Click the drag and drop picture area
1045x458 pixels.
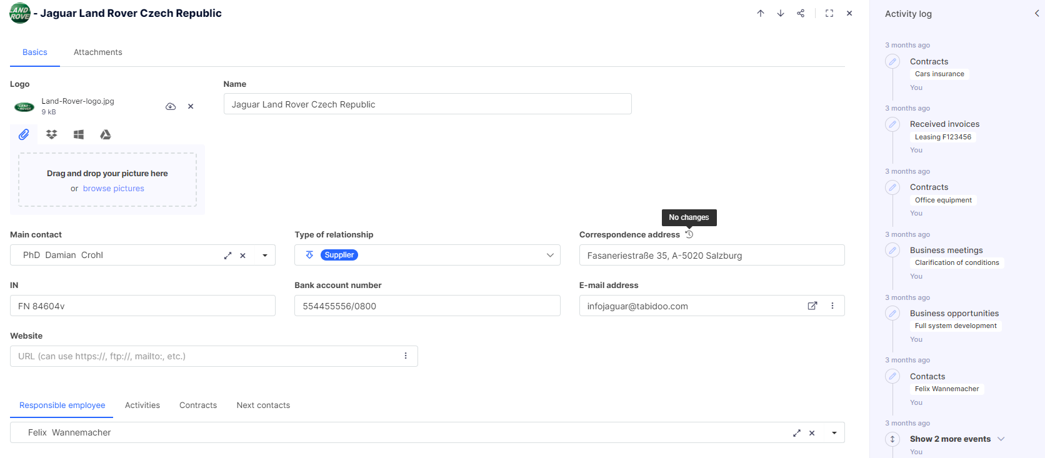pyautogui.click(x=107, y=180)
